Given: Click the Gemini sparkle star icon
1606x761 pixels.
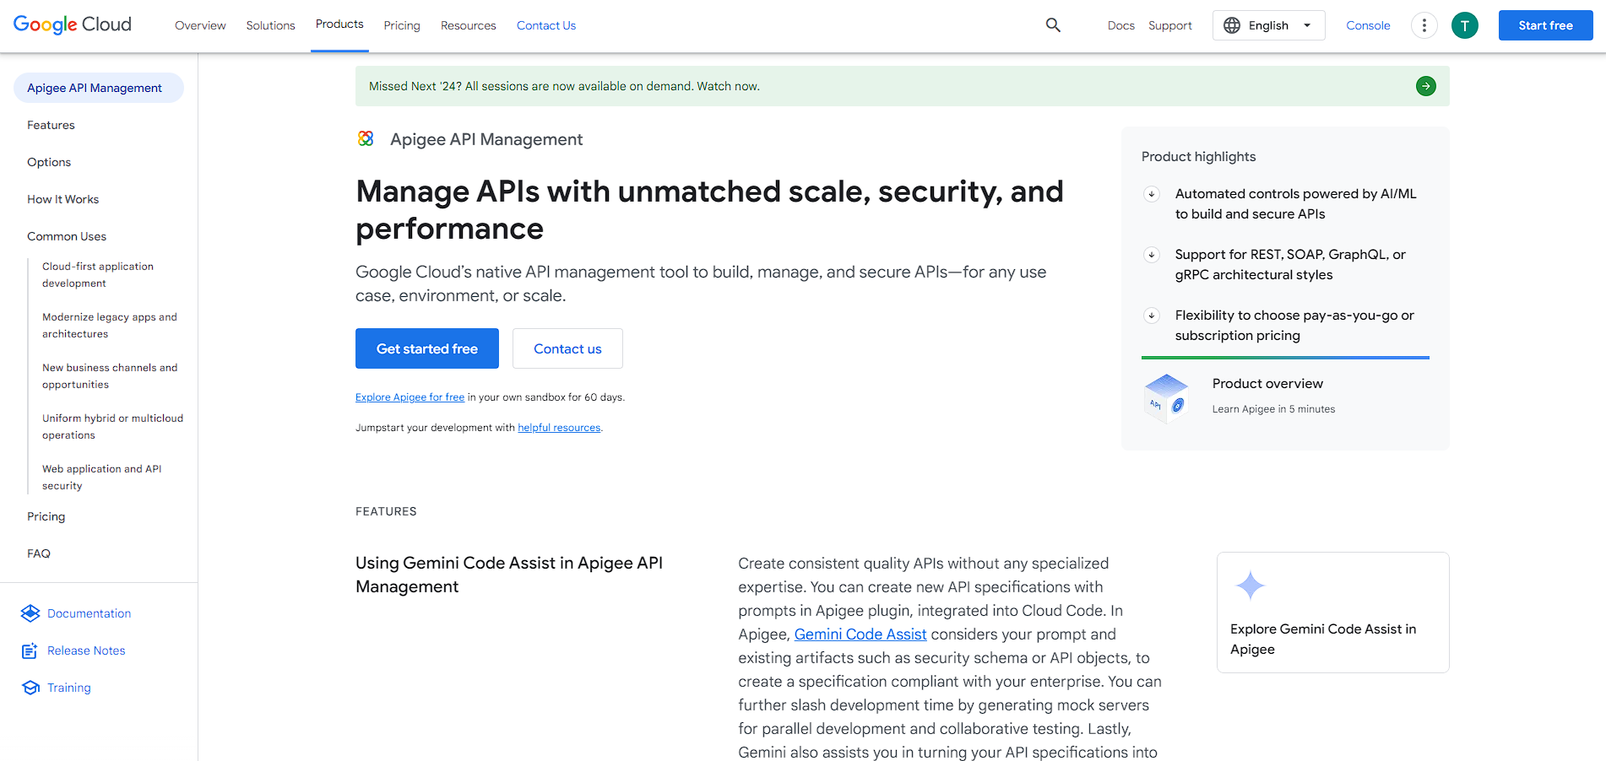Looking at the screenshot, I should [1251, 585].
